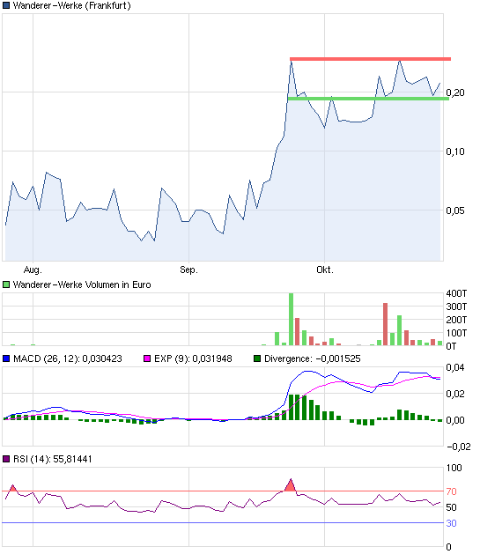Viewport: 480px width, 554px height.
Task: Click the 0,00 MACD axis label
Action: pyautogui.click(x=455, y=420)
